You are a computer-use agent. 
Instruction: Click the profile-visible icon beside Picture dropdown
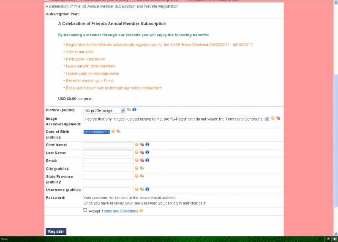(x=129, y=110)
